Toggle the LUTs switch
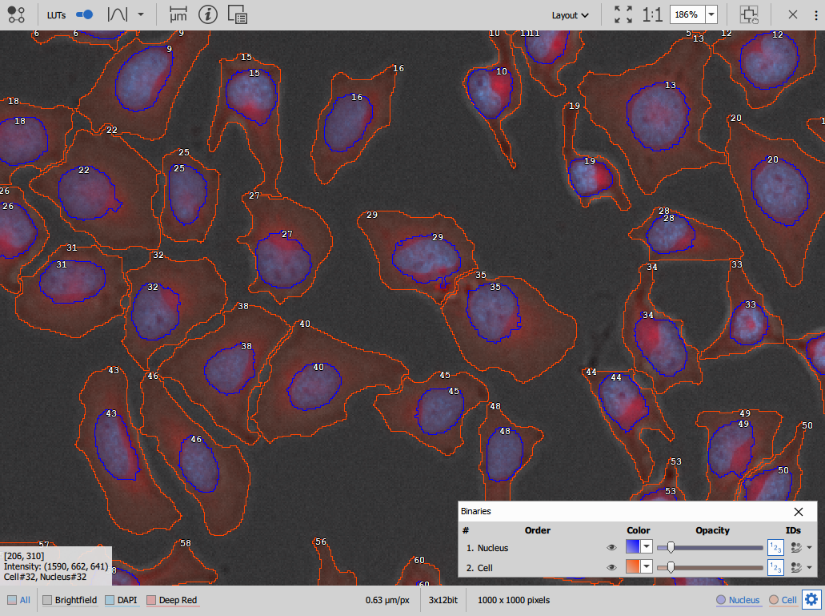 tap(85, 14)
